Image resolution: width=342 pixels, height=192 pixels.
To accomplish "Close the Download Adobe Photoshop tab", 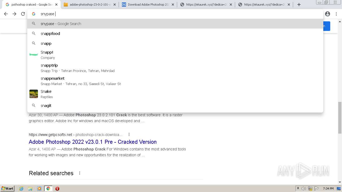I will 173,5.
